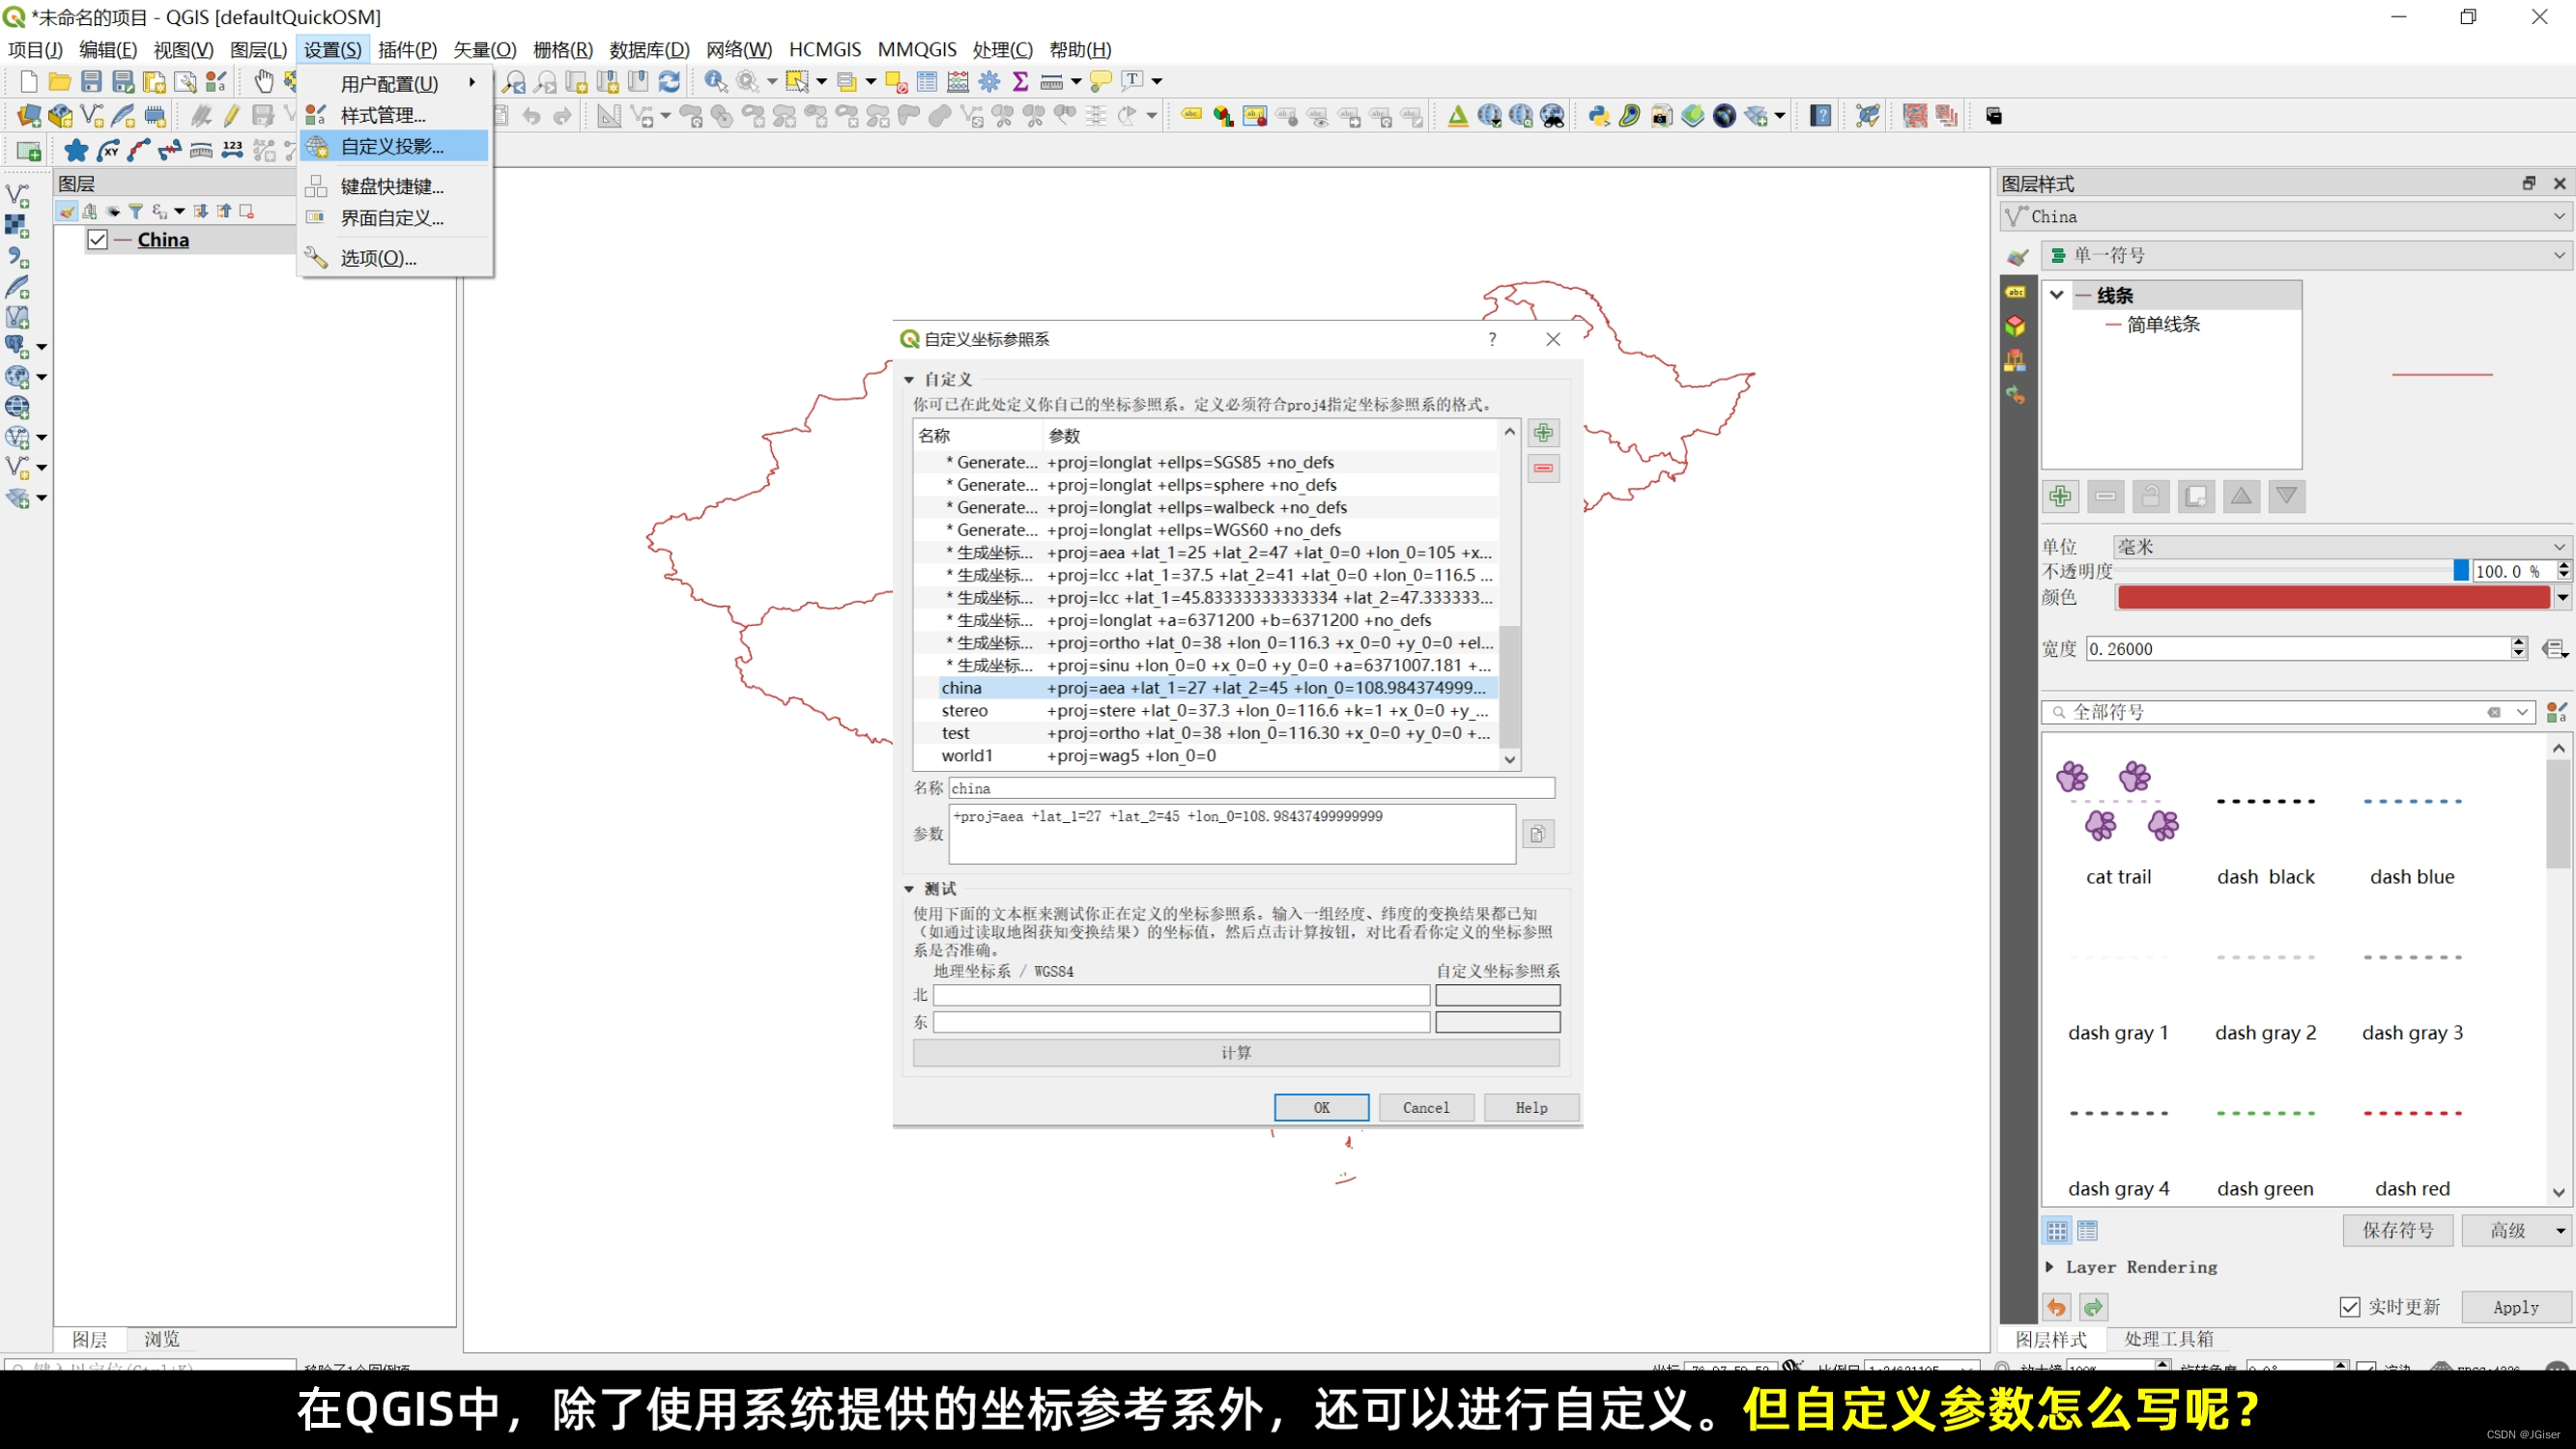Open the 插件(P) menu
2576x1449 pixels.
407,49
